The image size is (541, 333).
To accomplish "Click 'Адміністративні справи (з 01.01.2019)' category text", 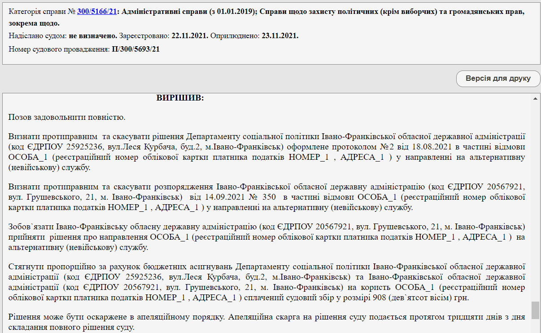I will pos(187,12).
